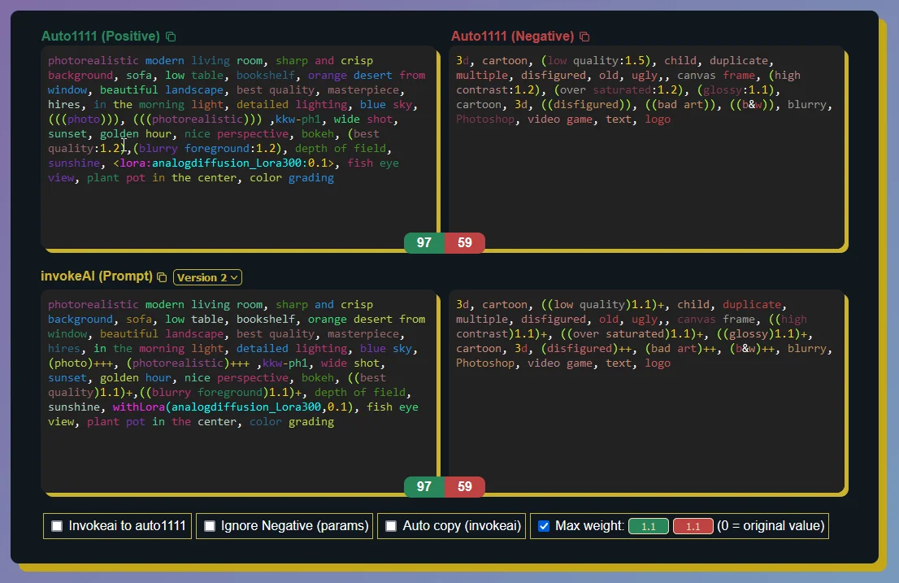
Task: Click the 'invokeAI (Prompt)' heading
Action: pos(96,276)
